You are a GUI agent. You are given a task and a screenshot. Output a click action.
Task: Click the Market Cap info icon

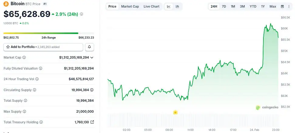click(24, 57)
